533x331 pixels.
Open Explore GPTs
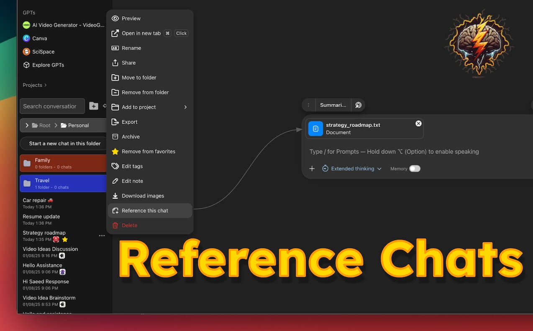point(44,65)
